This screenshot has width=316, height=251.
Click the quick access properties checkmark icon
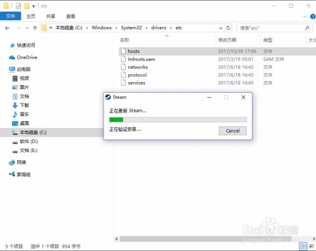coord(18,6)
